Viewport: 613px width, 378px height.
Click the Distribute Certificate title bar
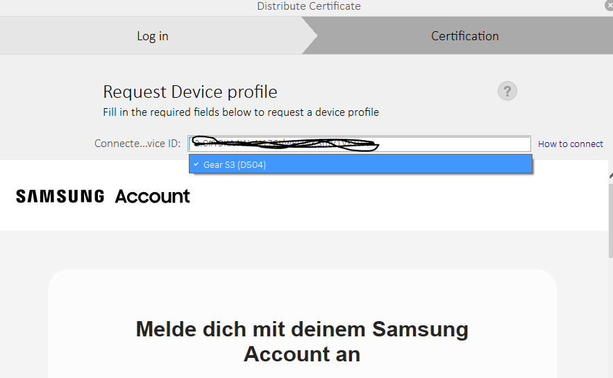pos(309,6)
